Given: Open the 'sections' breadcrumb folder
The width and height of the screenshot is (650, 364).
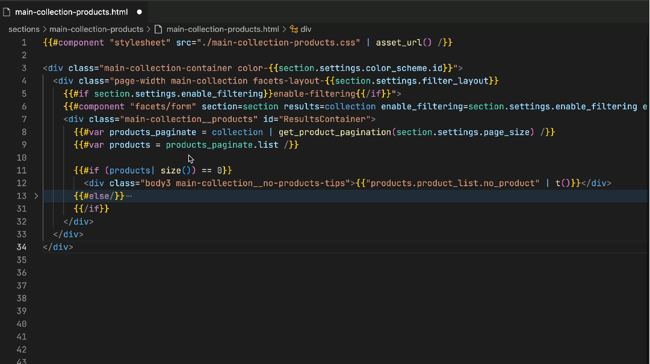Looking at the screenshot, I should point(23,29).
